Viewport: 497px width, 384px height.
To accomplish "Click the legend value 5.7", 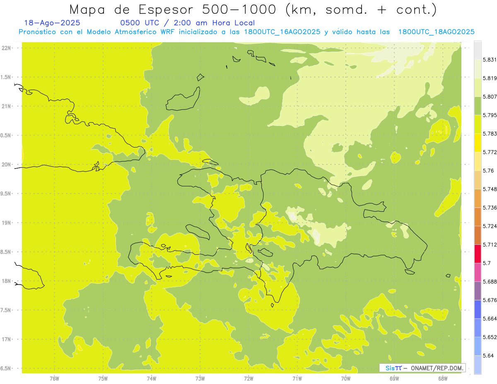I will tap(487, 263).
